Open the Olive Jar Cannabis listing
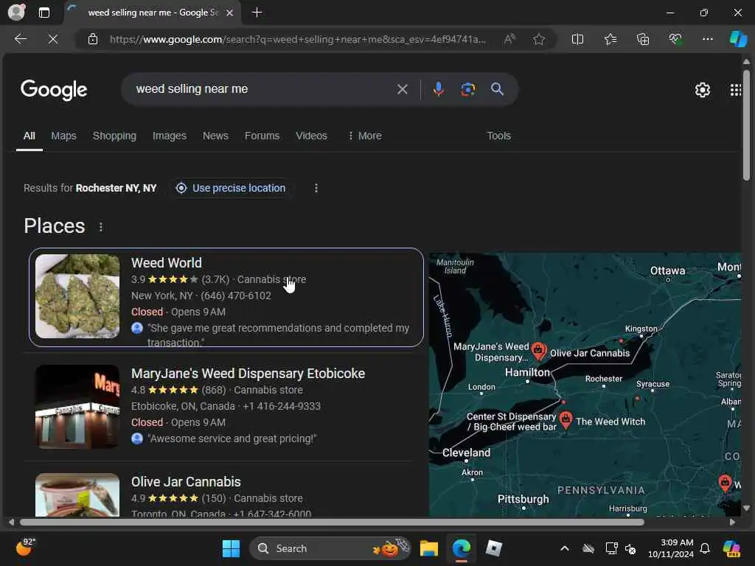755x566 pixels. [x=186, y=482]
